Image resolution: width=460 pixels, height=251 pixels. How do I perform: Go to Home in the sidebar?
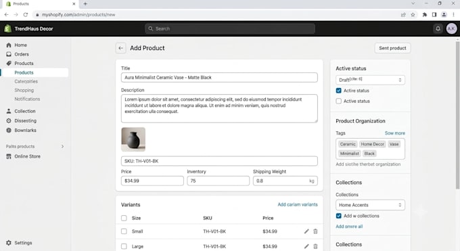pos(20,45)
